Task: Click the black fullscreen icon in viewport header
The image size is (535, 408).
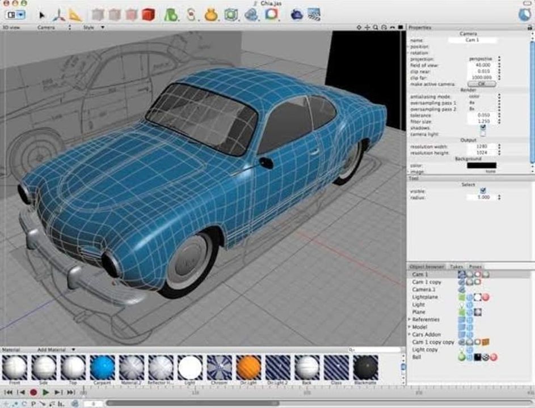Action: [x=401, y=27]
